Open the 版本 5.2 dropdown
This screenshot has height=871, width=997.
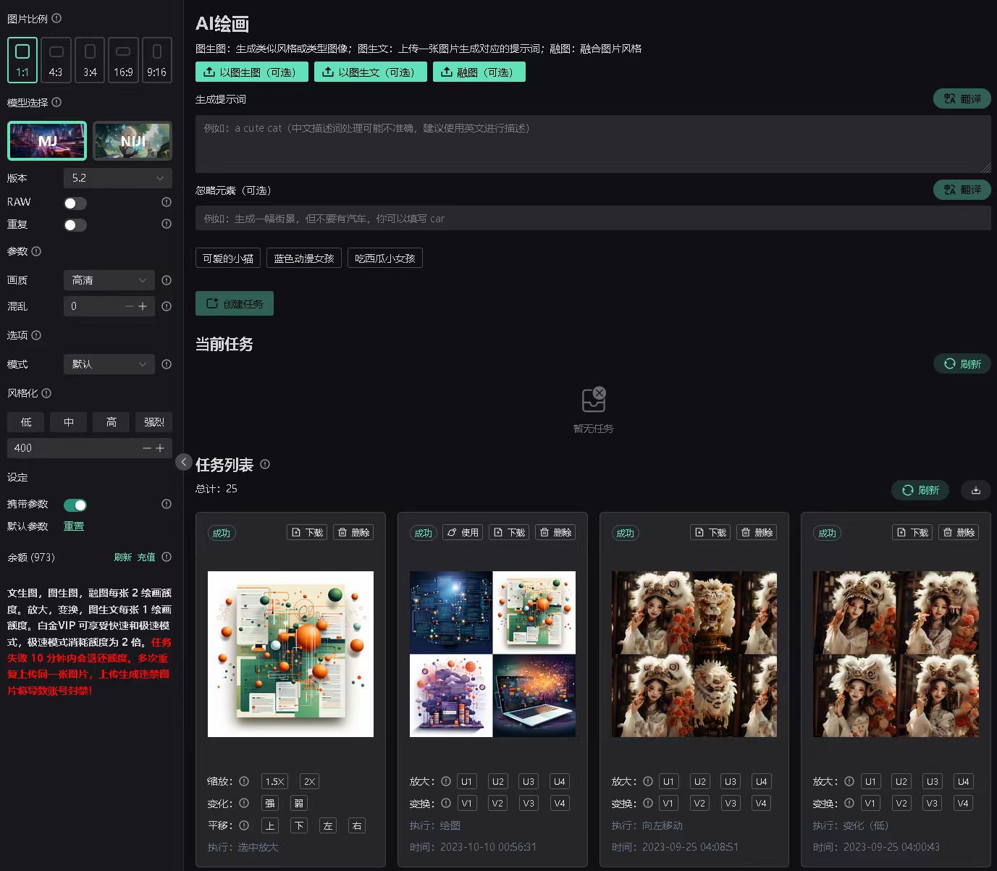tap(118, 178)
